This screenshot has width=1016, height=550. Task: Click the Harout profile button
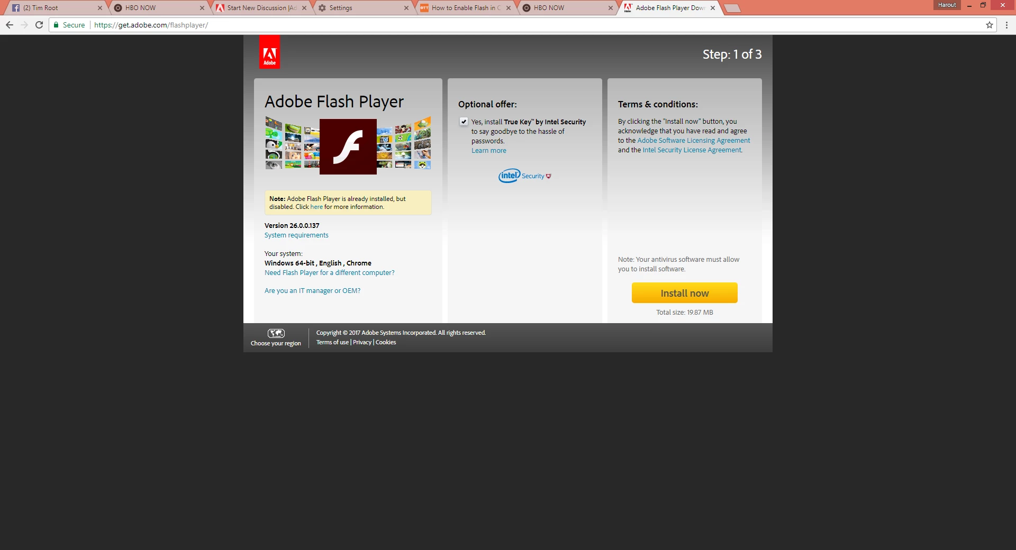(x=947, y=5)
